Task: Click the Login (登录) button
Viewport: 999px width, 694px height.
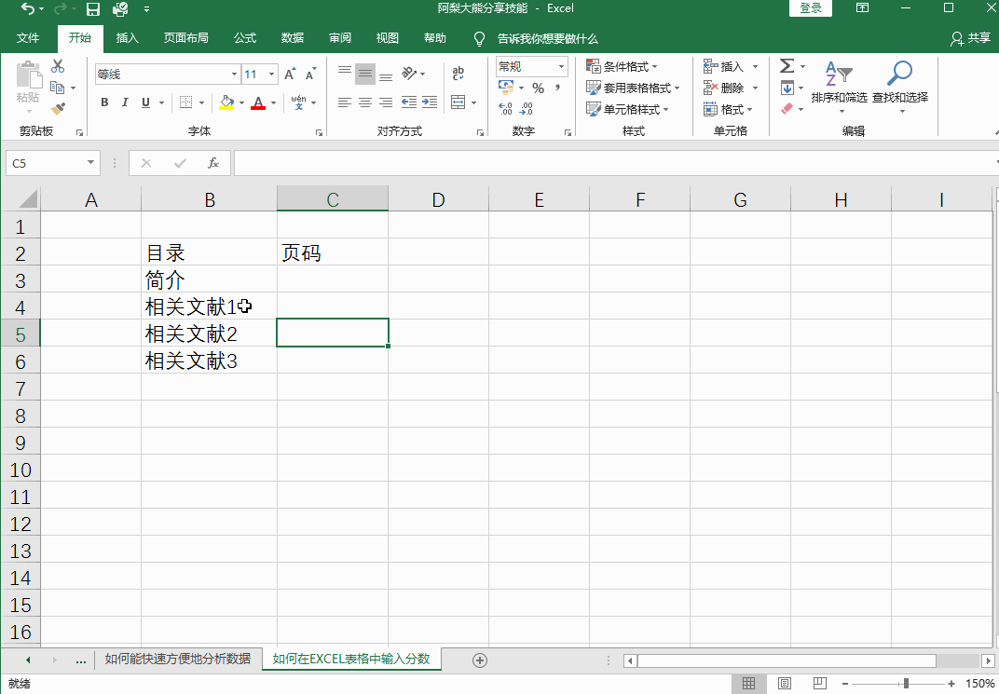Action: (x=811, y=8)
